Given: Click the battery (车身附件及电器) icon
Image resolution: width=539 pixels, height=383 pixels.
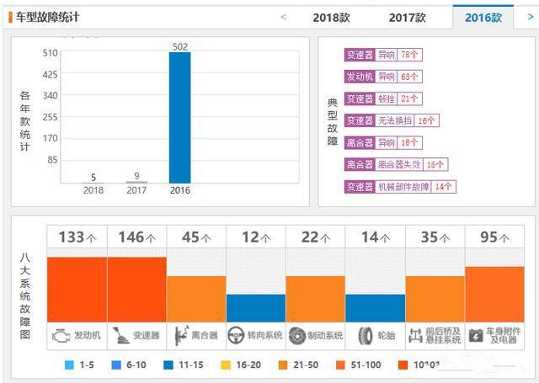Looking at the screenshot, I should [x=476, y=336].
